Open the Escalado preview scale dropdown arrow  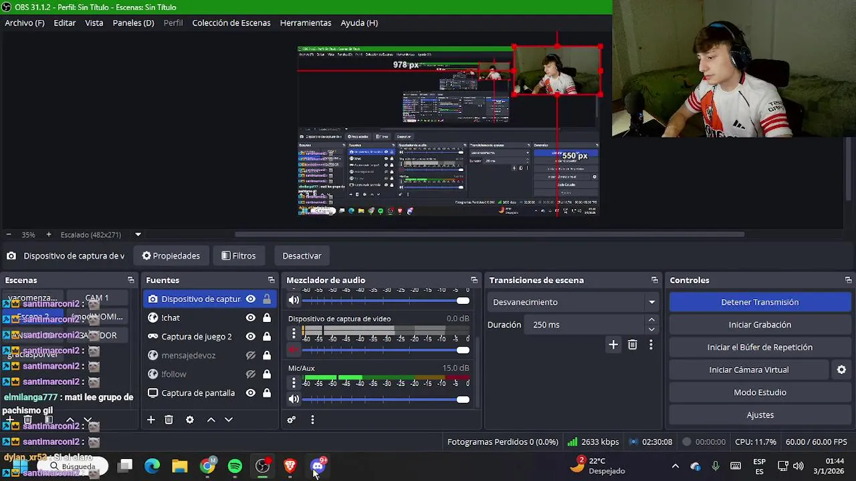[138, 234]
